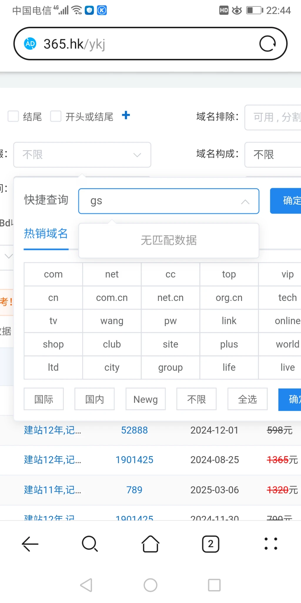Enable the 开头或结尾 checkbox
This screenshot has height=603, width=301.
[56, 116]
